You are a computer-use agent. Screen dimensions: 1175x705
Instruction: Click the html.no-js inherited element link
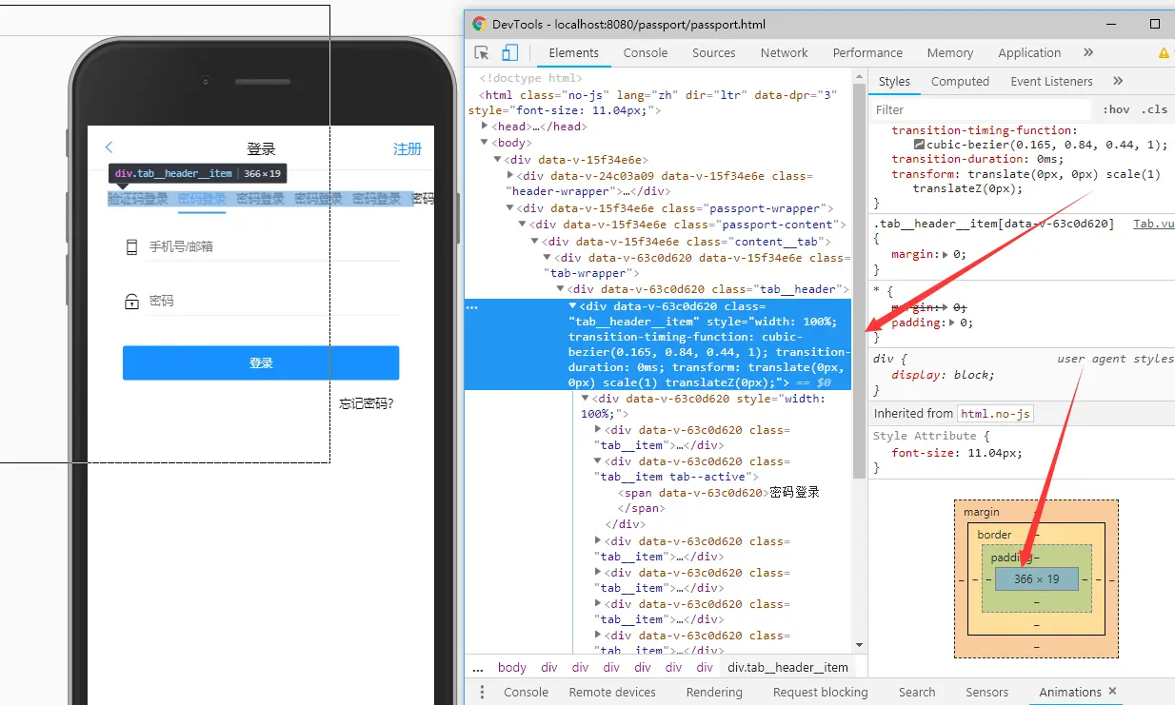point(995,413)
